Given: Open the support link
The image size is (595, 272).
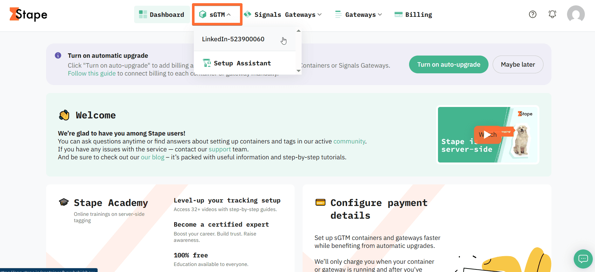Looking at the screenshot, I should click(x=220, y=149).
